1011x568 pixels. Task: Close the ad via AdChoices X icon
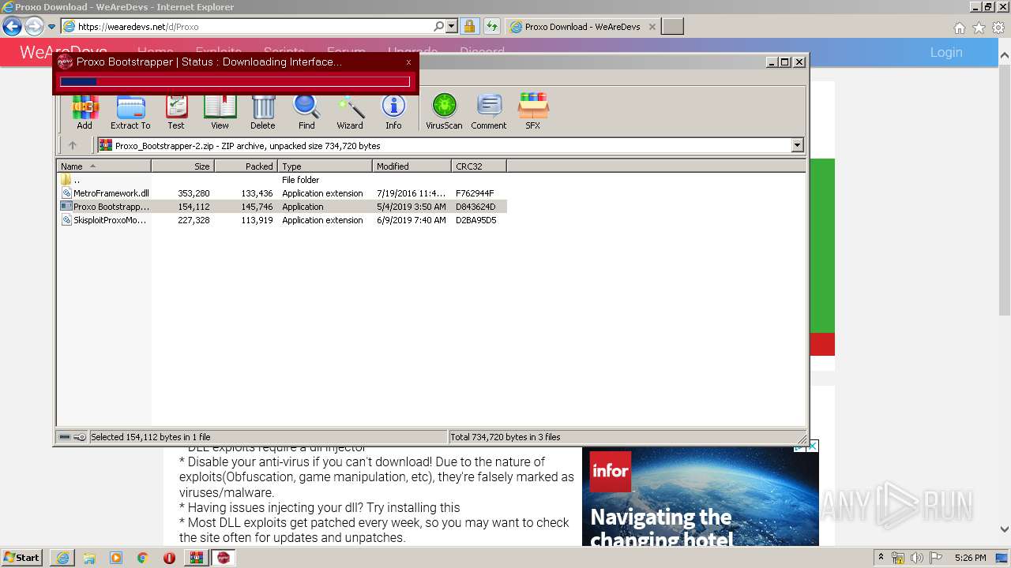pos(812,446)
